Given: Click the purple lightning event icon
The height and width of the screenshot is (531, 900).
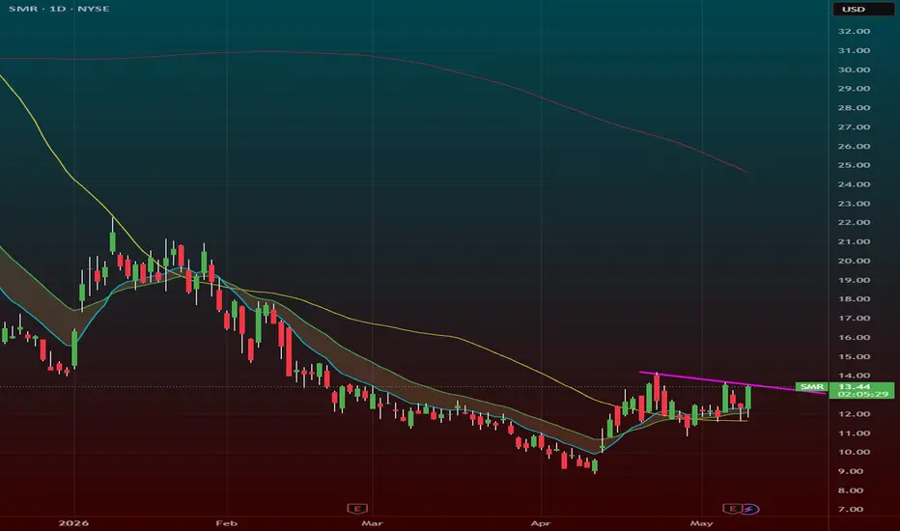Looking at the screenshot, I should point(750,509).
